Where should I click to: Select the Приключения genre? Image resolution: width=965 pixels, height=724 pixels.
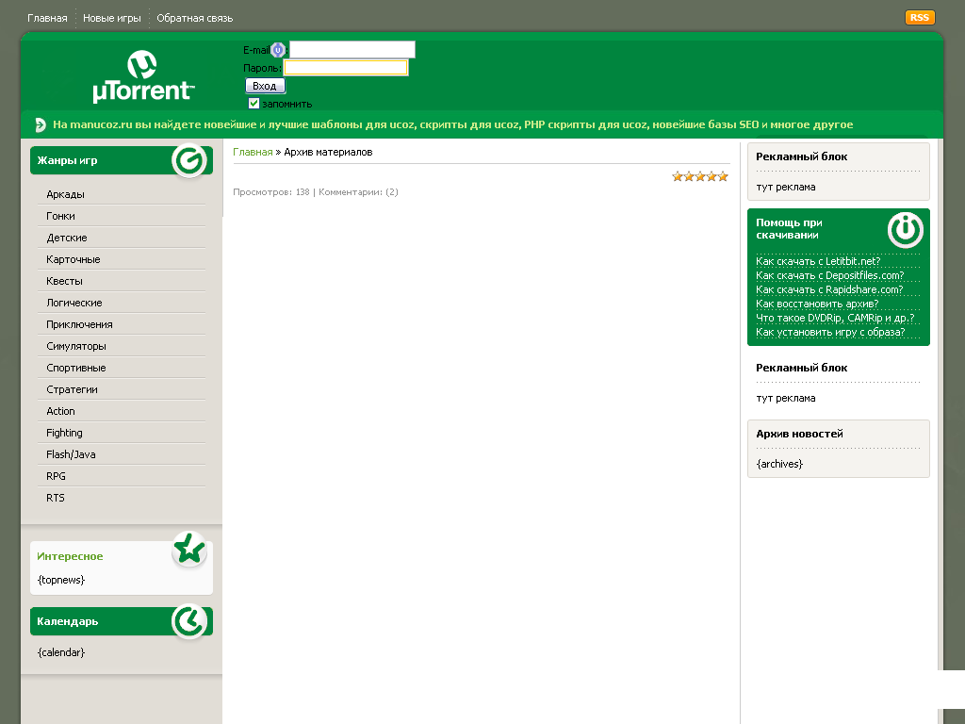(x=79, y=324)
